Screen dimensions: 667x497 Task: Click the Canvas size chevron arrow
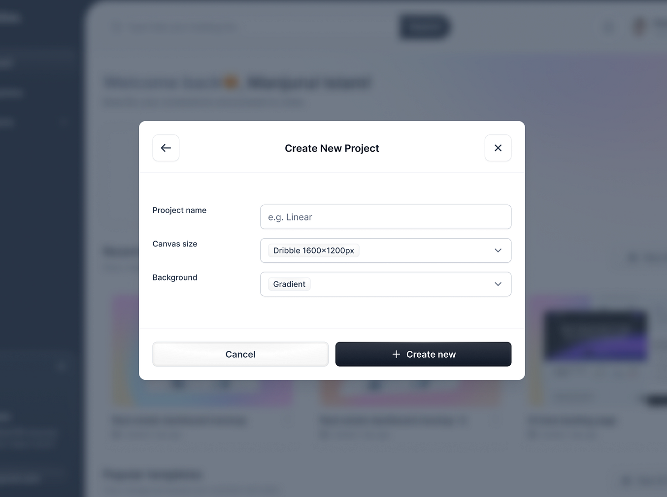tap(498, 250)
